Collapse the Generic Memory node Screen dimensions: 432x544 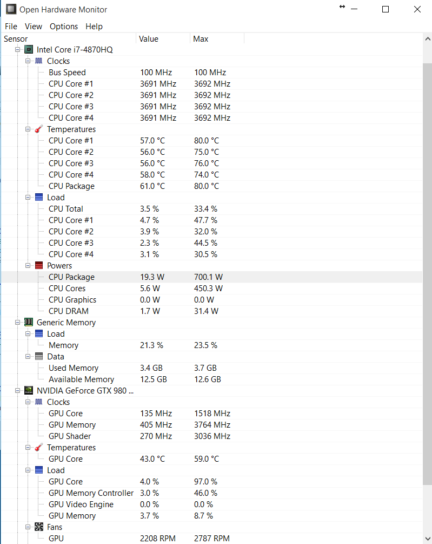pyautogui.click(x=17, y=322)
